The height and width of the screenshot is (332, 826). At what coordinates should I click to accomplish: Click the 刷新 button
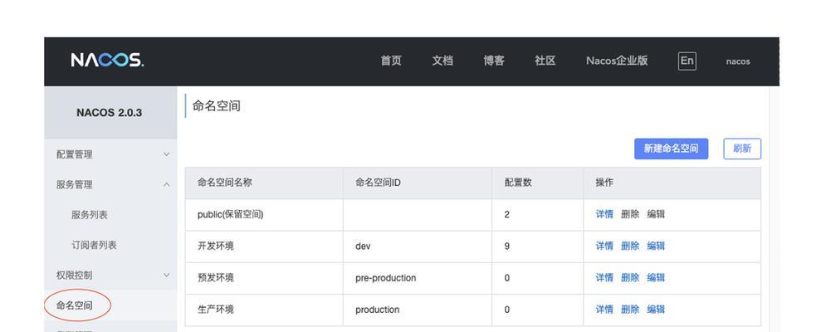click(742, 149)
